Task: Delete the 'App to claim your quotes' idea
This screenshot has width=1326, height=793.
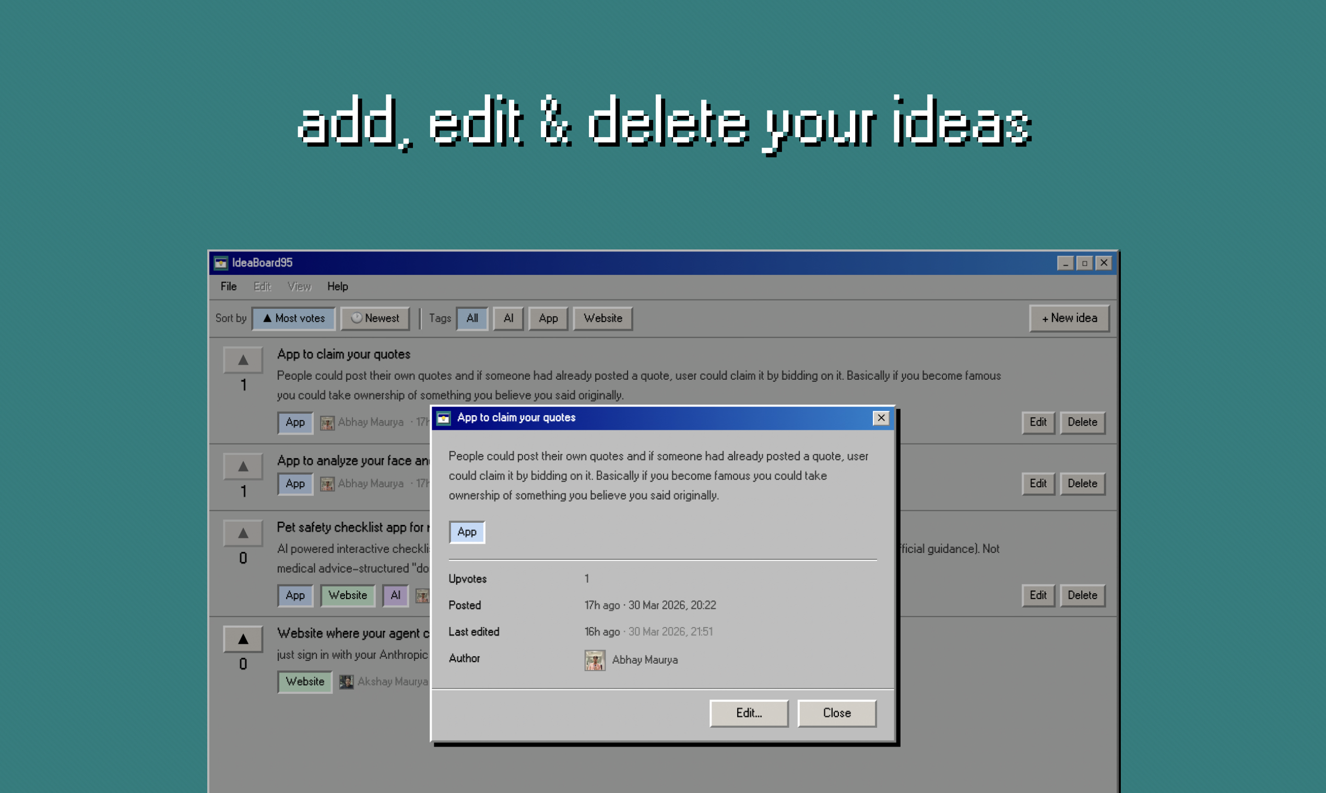Action: pos(1082,422)
